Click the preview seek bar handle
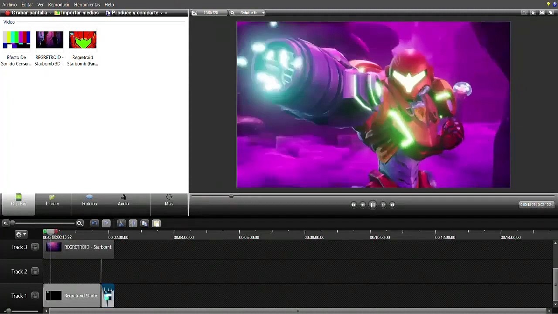 (x=231, y=196)
